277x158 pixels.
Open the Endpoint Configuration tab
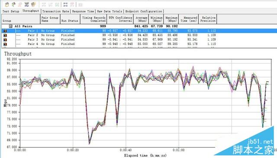[x=144, y=11]
